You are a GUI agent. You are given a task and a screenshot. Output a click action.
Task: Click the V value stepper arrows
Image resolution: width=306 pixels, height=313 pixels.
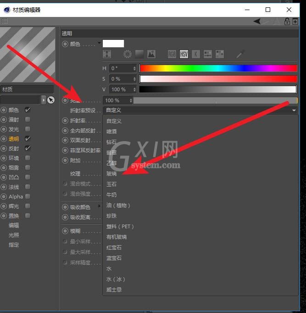(134, 89)
